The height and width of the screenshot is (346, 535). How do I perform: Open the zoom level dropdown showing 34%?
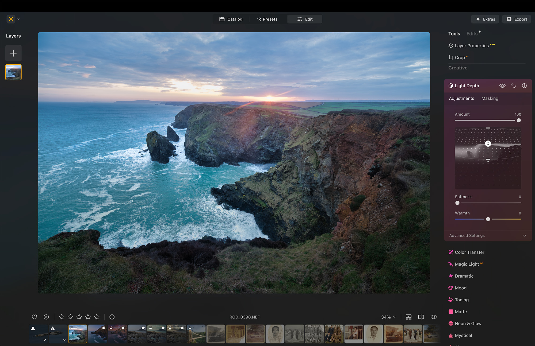pos(388,317)
